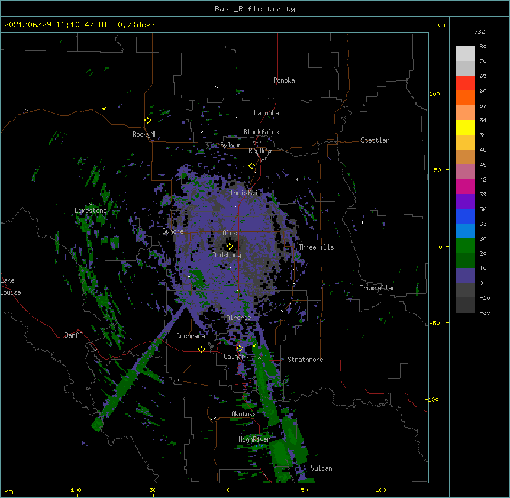The image size is (510, 498).
Task: Click the HighRiver label
Action: tap(254, 439)
